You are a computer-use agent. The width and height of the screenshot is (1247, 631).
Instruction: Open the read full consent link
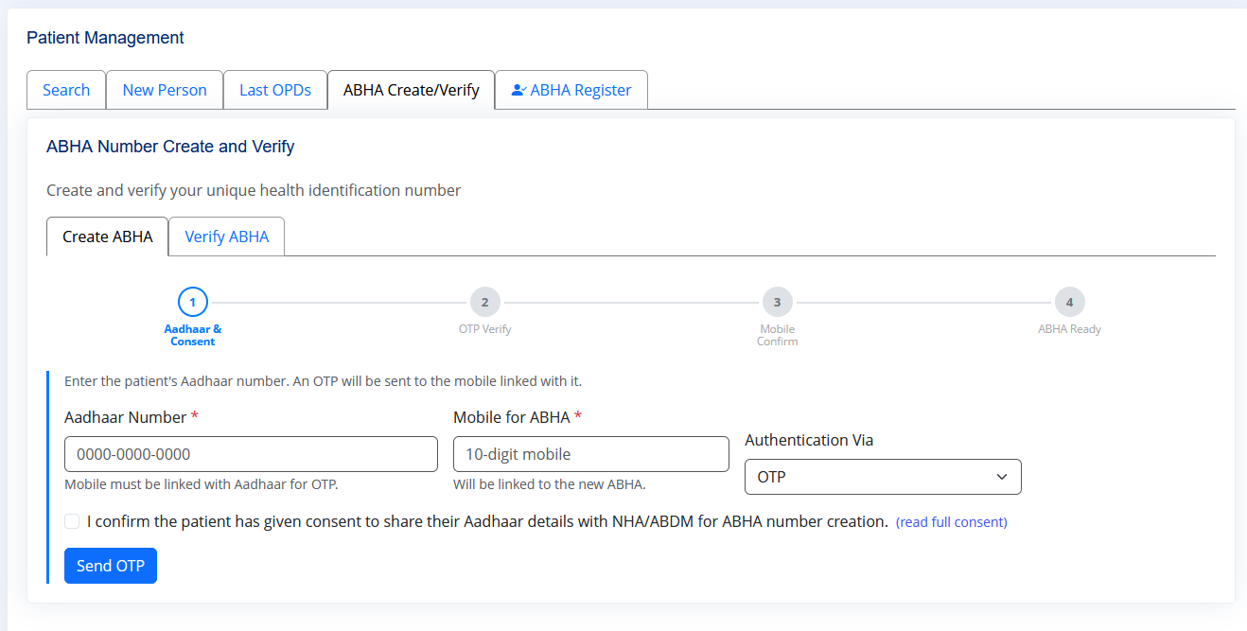pos(952,522)
